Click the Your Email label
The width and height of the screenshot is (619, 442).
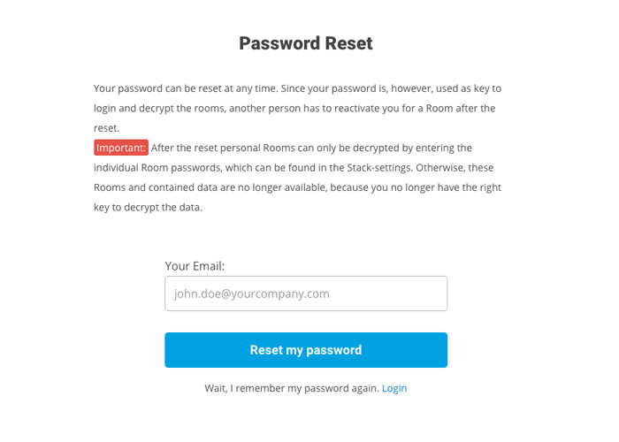195,265
